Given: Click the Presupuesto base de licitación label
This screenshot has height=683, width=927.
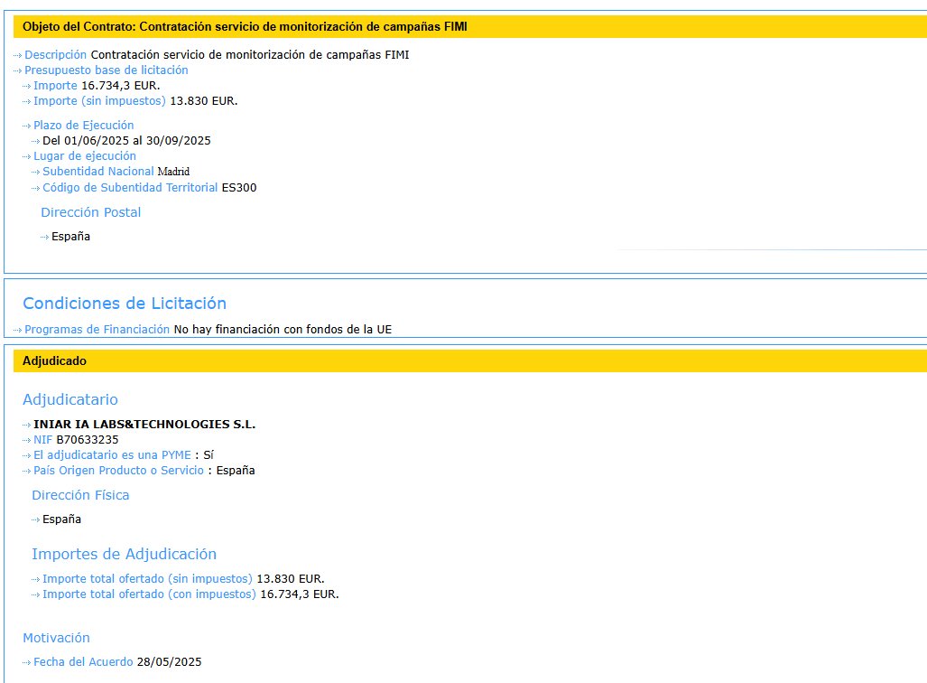Looking at the screenshot, I should click(106, 70).
